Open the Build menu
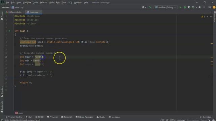 tap(52, 2)
